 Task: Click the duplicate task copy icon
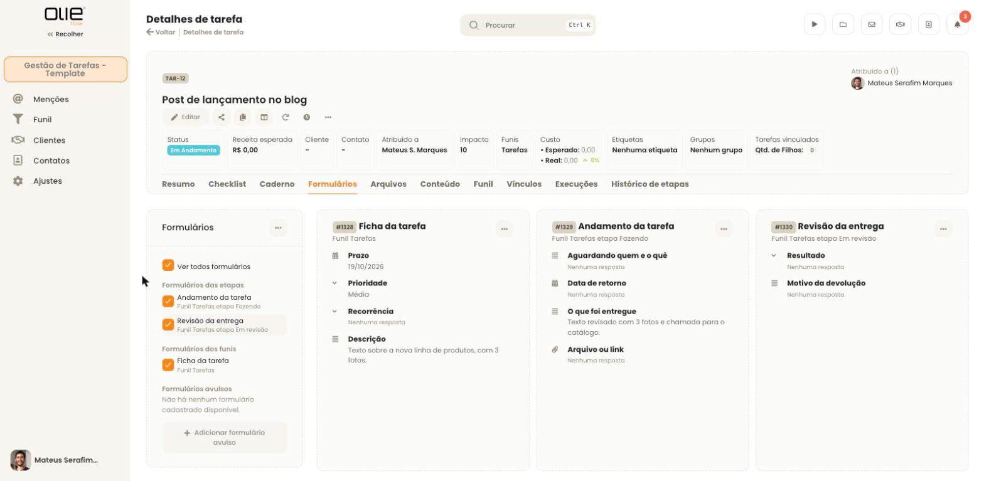click(x=242, y=117)
